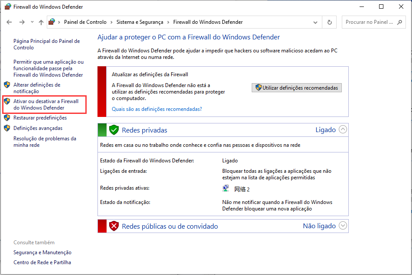Viewport: 412px width, 275px height.
Task: Click Restaurar predefinições link
Action: (x=40, y=118)
